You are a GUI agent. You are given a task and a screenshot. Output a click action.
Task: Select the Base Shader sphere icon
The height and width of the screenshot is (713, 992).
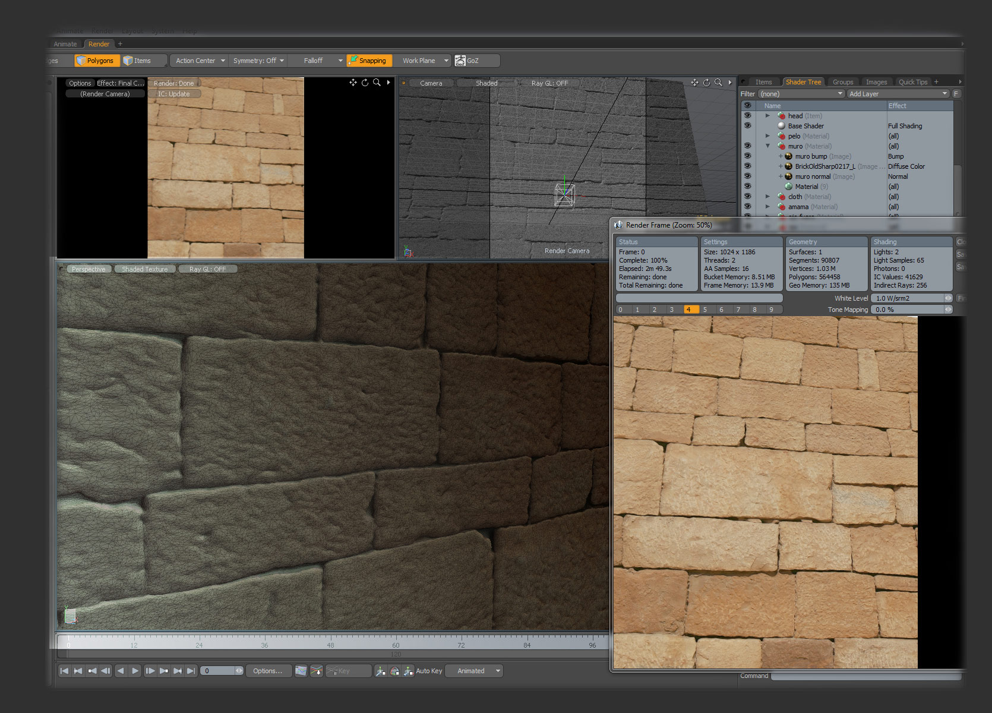coord(782,126)
